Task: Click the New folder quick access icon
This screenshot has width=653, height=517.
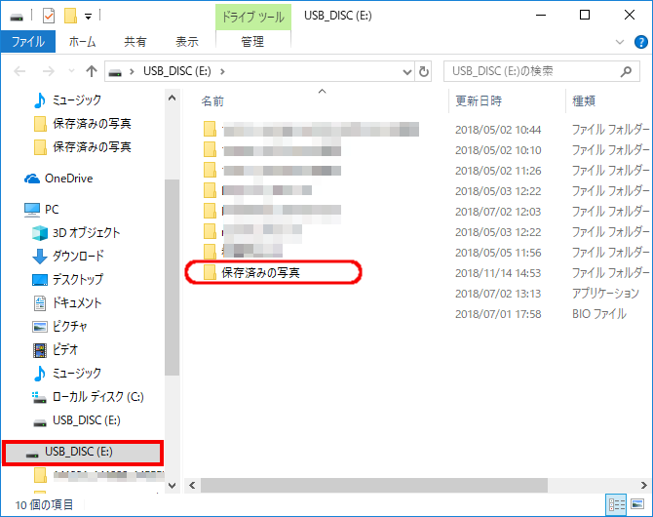Action: point(70,17)
